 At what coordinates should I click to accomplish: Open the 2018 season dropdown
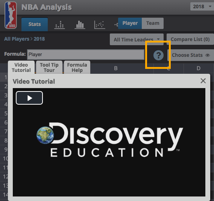202,6
